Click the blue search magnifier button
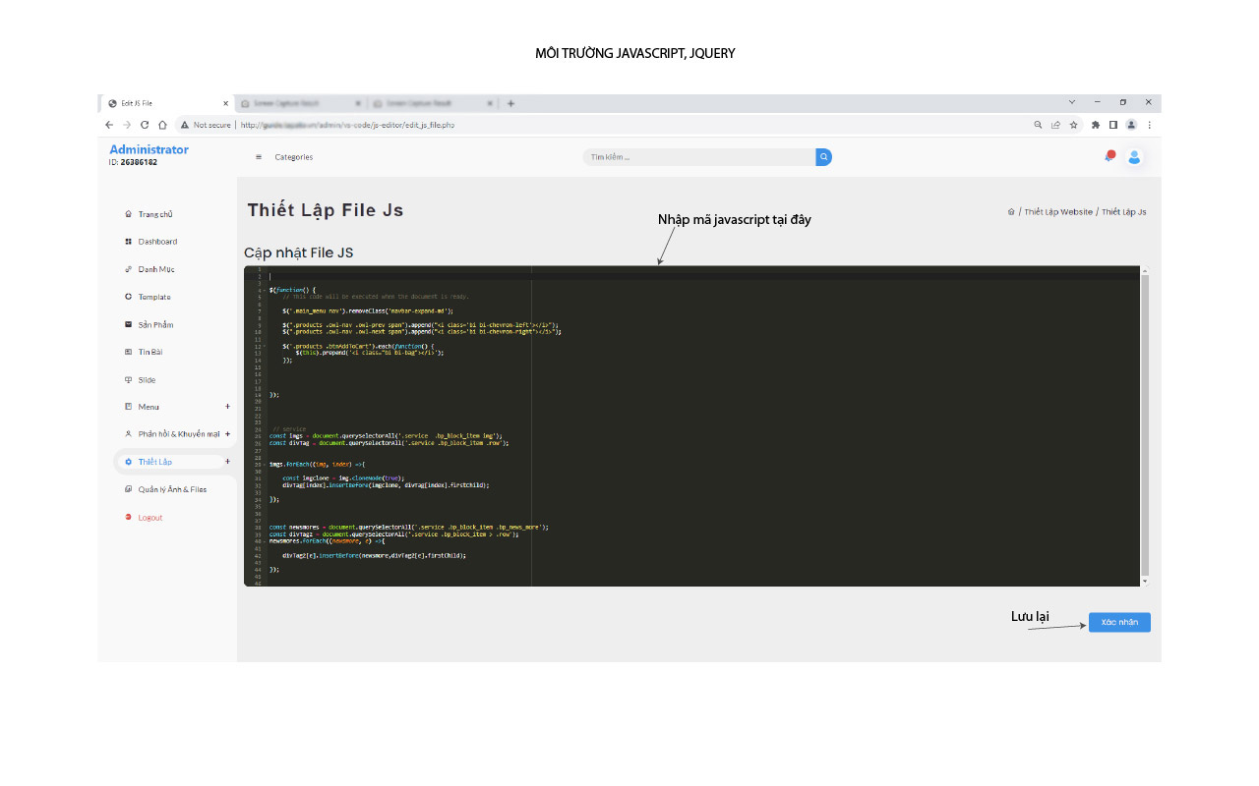1259x786 pixels. click(823, 157)
